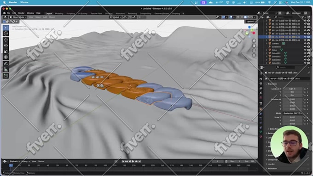Click the perspective/orthographic grid icon
This screenshot has height=176, width=313.
[254, 56]
